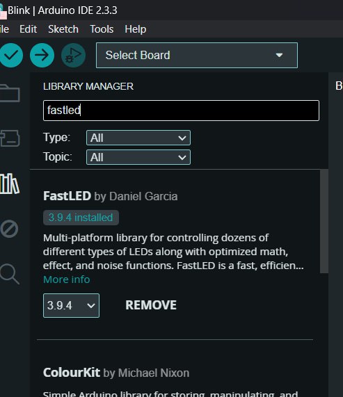Toggle the Library Manager books icon
The image size is (343, 397).
pyautogui.click(x=10, y=184)
